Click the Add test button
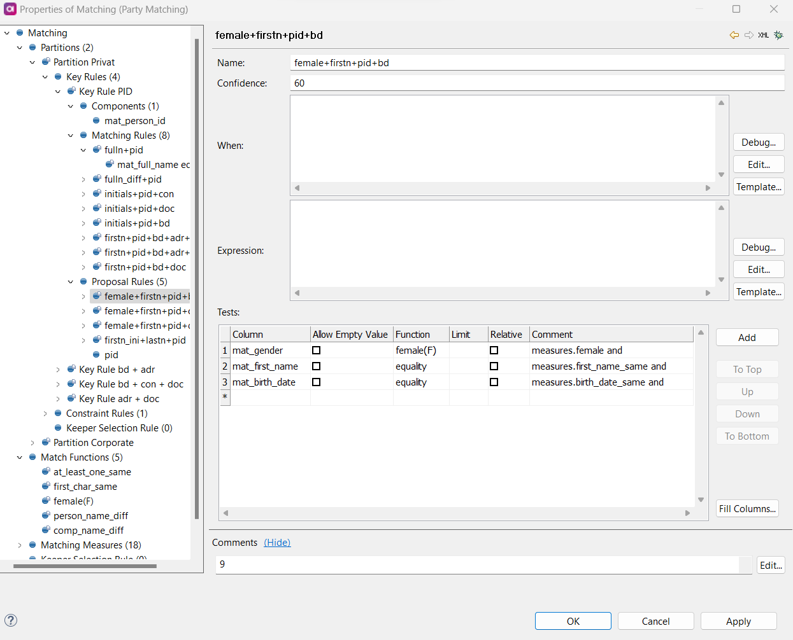 [x=747, y=337]
